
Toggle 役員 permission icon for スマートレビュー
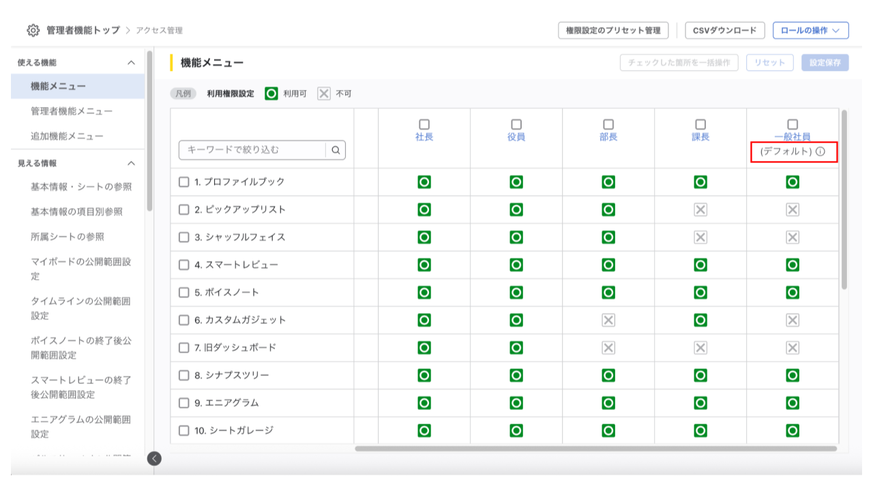(x=516, y=265)
